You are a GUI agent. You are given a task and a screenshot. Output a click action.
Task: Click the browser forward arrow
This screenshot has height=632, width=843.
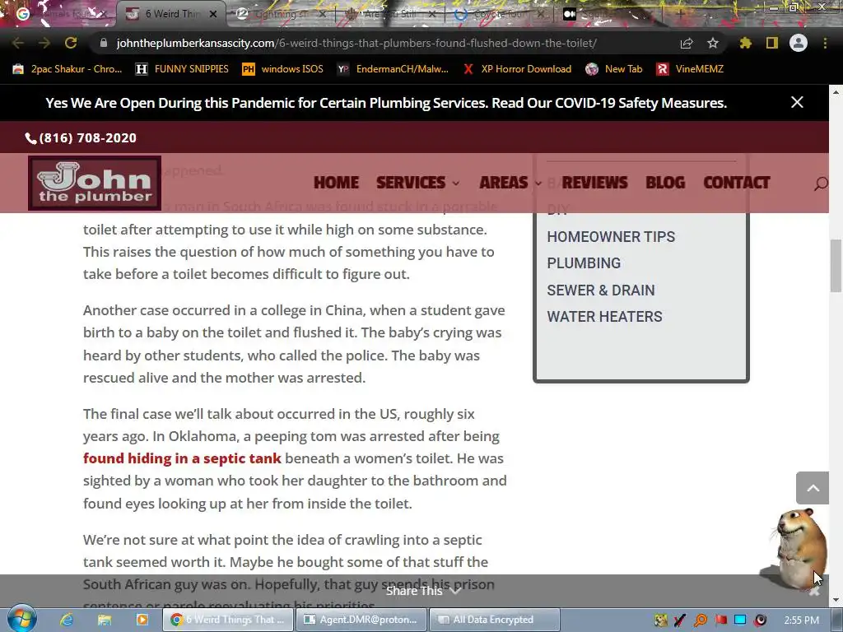[44, 43]
